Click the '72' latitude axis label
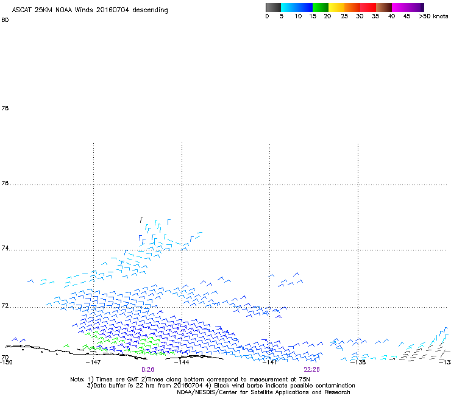Image resolution: width=451 pixels, height=396 pixels. click(x=5, y=305)
